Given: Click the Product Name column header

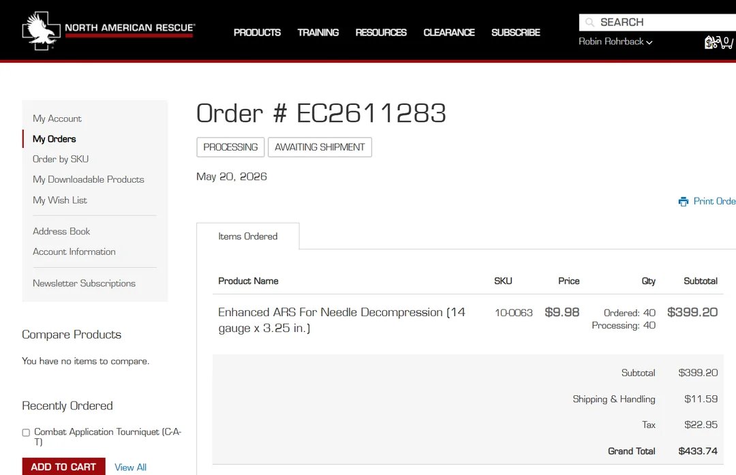Looking at the screenshot, I should point(248,281).
